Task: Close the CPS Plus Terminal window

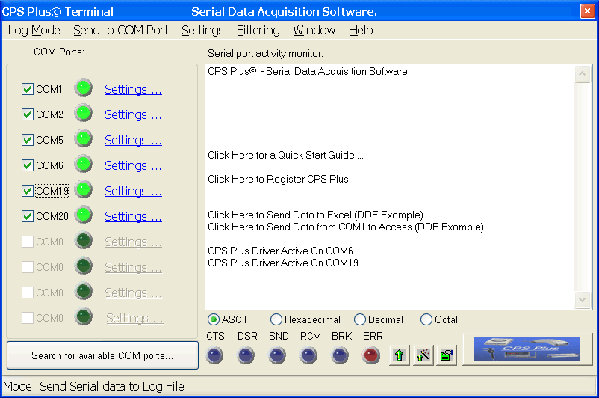Action: click(587, 11)
